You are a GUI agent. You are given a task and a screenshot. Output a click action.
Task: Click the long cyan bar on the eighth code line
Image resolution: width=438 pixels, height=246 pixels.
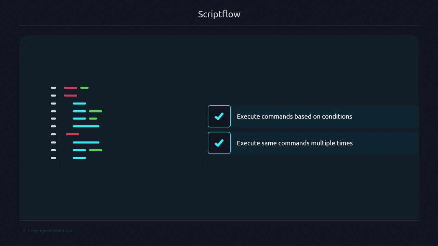pyautogui.click(x=86, y=142)
